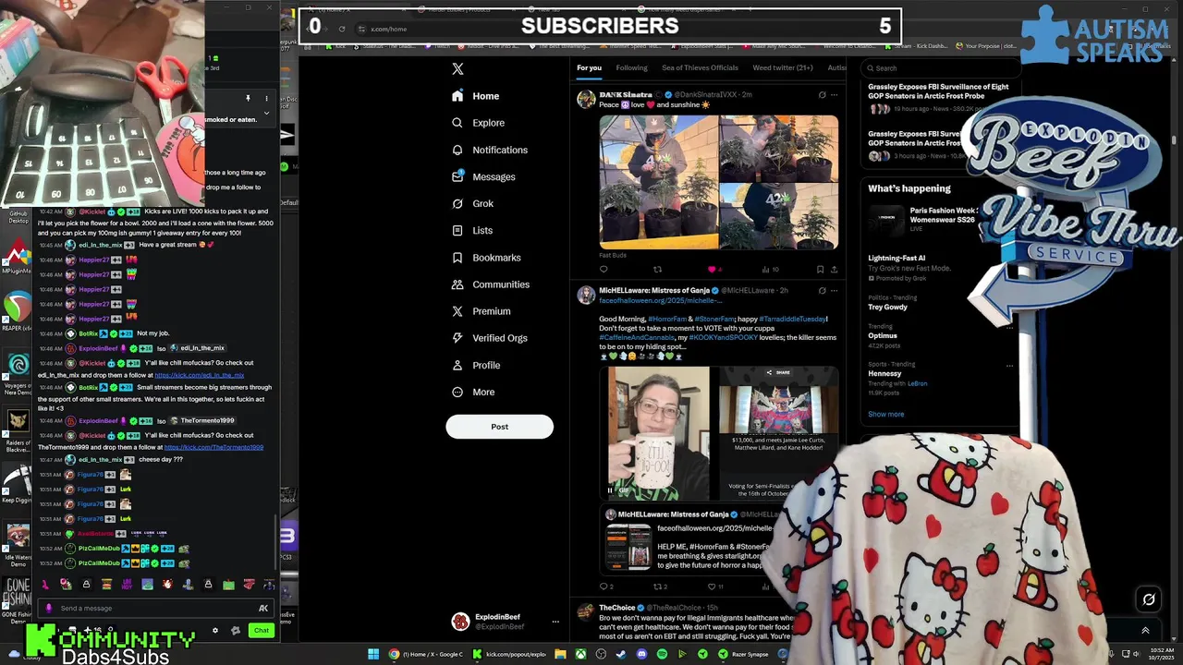
Task: Open DANK Sinatra's left plant photo
Action: (x=658, y=182)
